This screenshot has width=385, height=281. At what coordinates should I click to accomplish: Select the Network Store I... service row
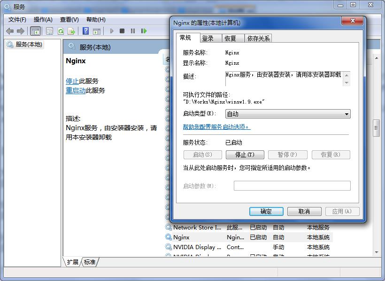click(248, 227)
